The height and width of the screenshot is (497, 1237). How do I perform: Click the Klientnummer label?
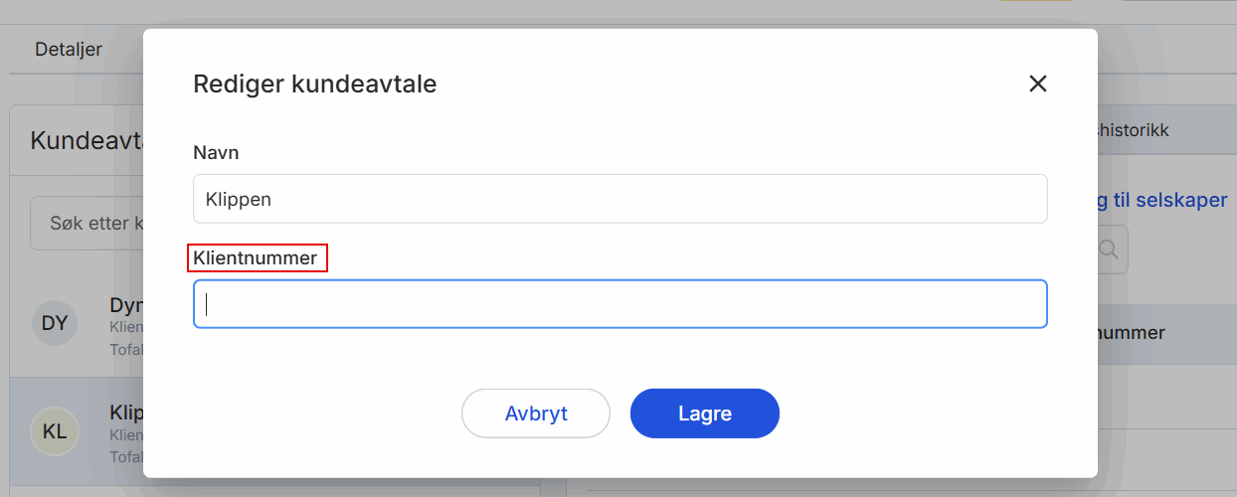pos(256,258)
